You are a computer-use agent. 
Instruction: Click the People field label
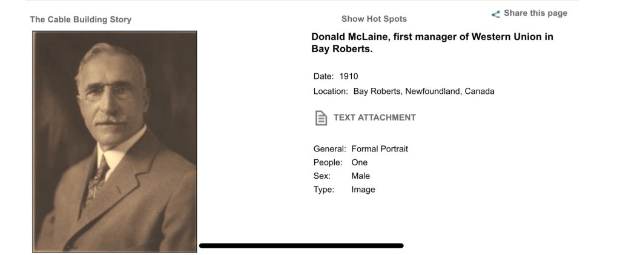[x=328, y=162]
